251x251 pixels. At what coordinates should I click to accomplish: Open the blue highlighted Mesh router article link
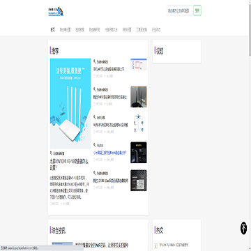coord(109,153)
